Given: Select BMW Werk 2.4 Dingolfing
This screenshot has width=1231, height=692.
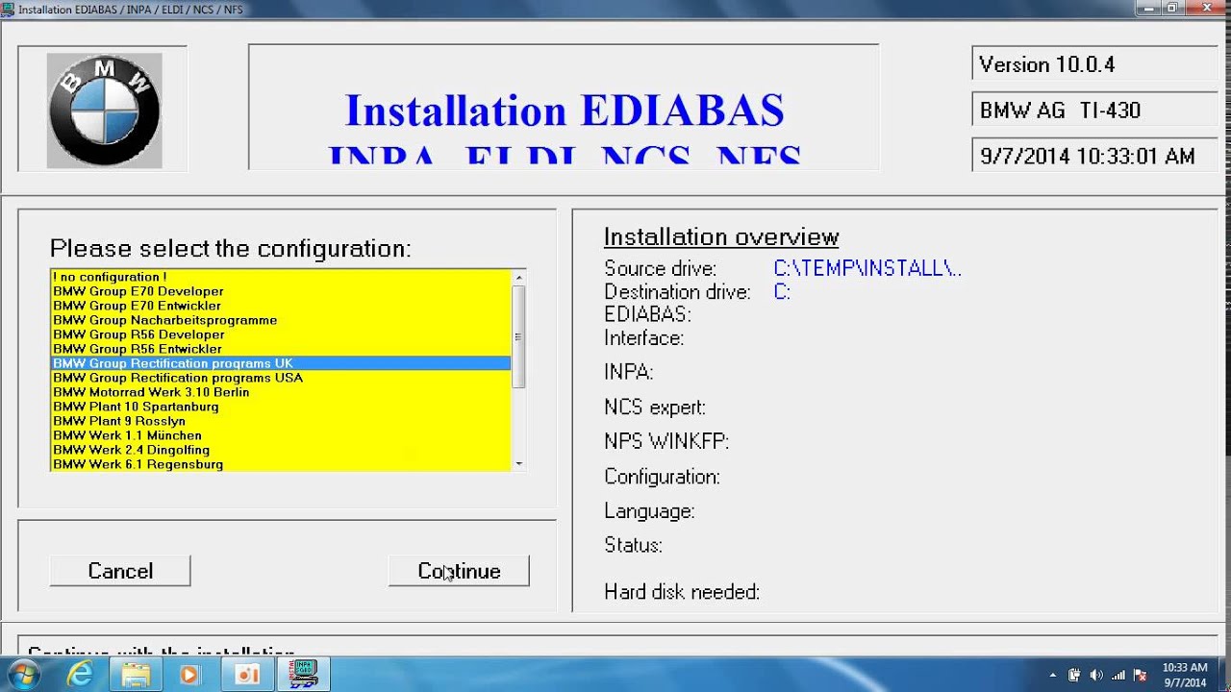Looking at the screenshot, I should pyautogui.click(x=280, y=450).
